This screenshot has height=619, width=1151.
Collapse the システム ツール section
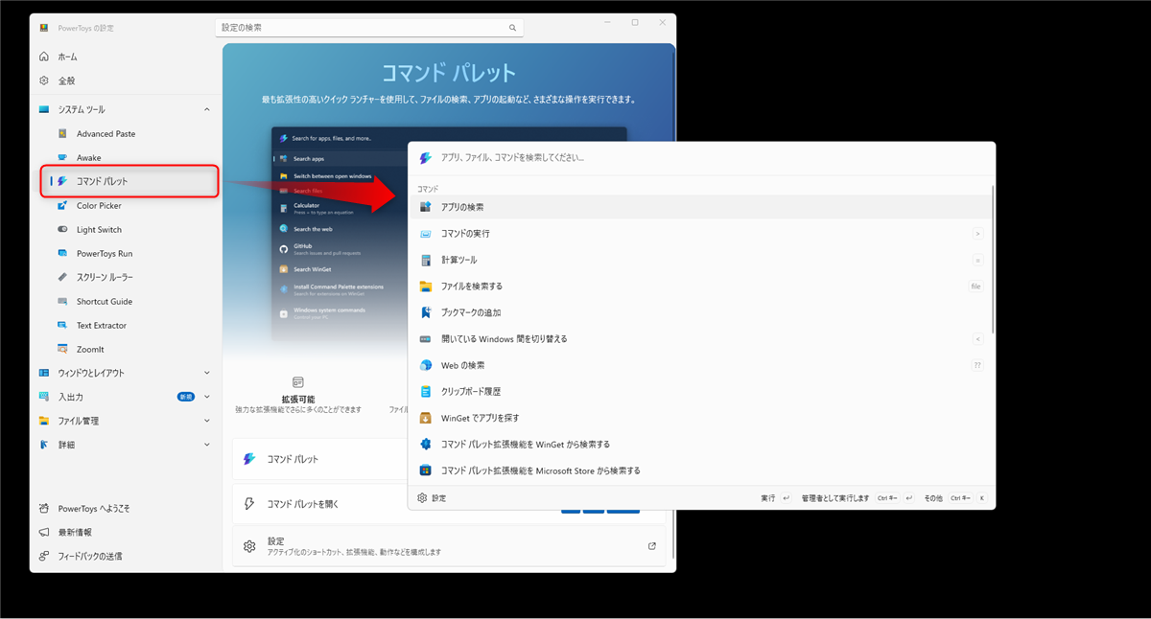pyautogui.click(x=207, y=110)
